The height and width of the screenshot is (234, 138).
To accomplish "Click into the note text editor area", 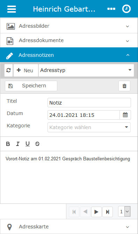I will pos(69,177).
